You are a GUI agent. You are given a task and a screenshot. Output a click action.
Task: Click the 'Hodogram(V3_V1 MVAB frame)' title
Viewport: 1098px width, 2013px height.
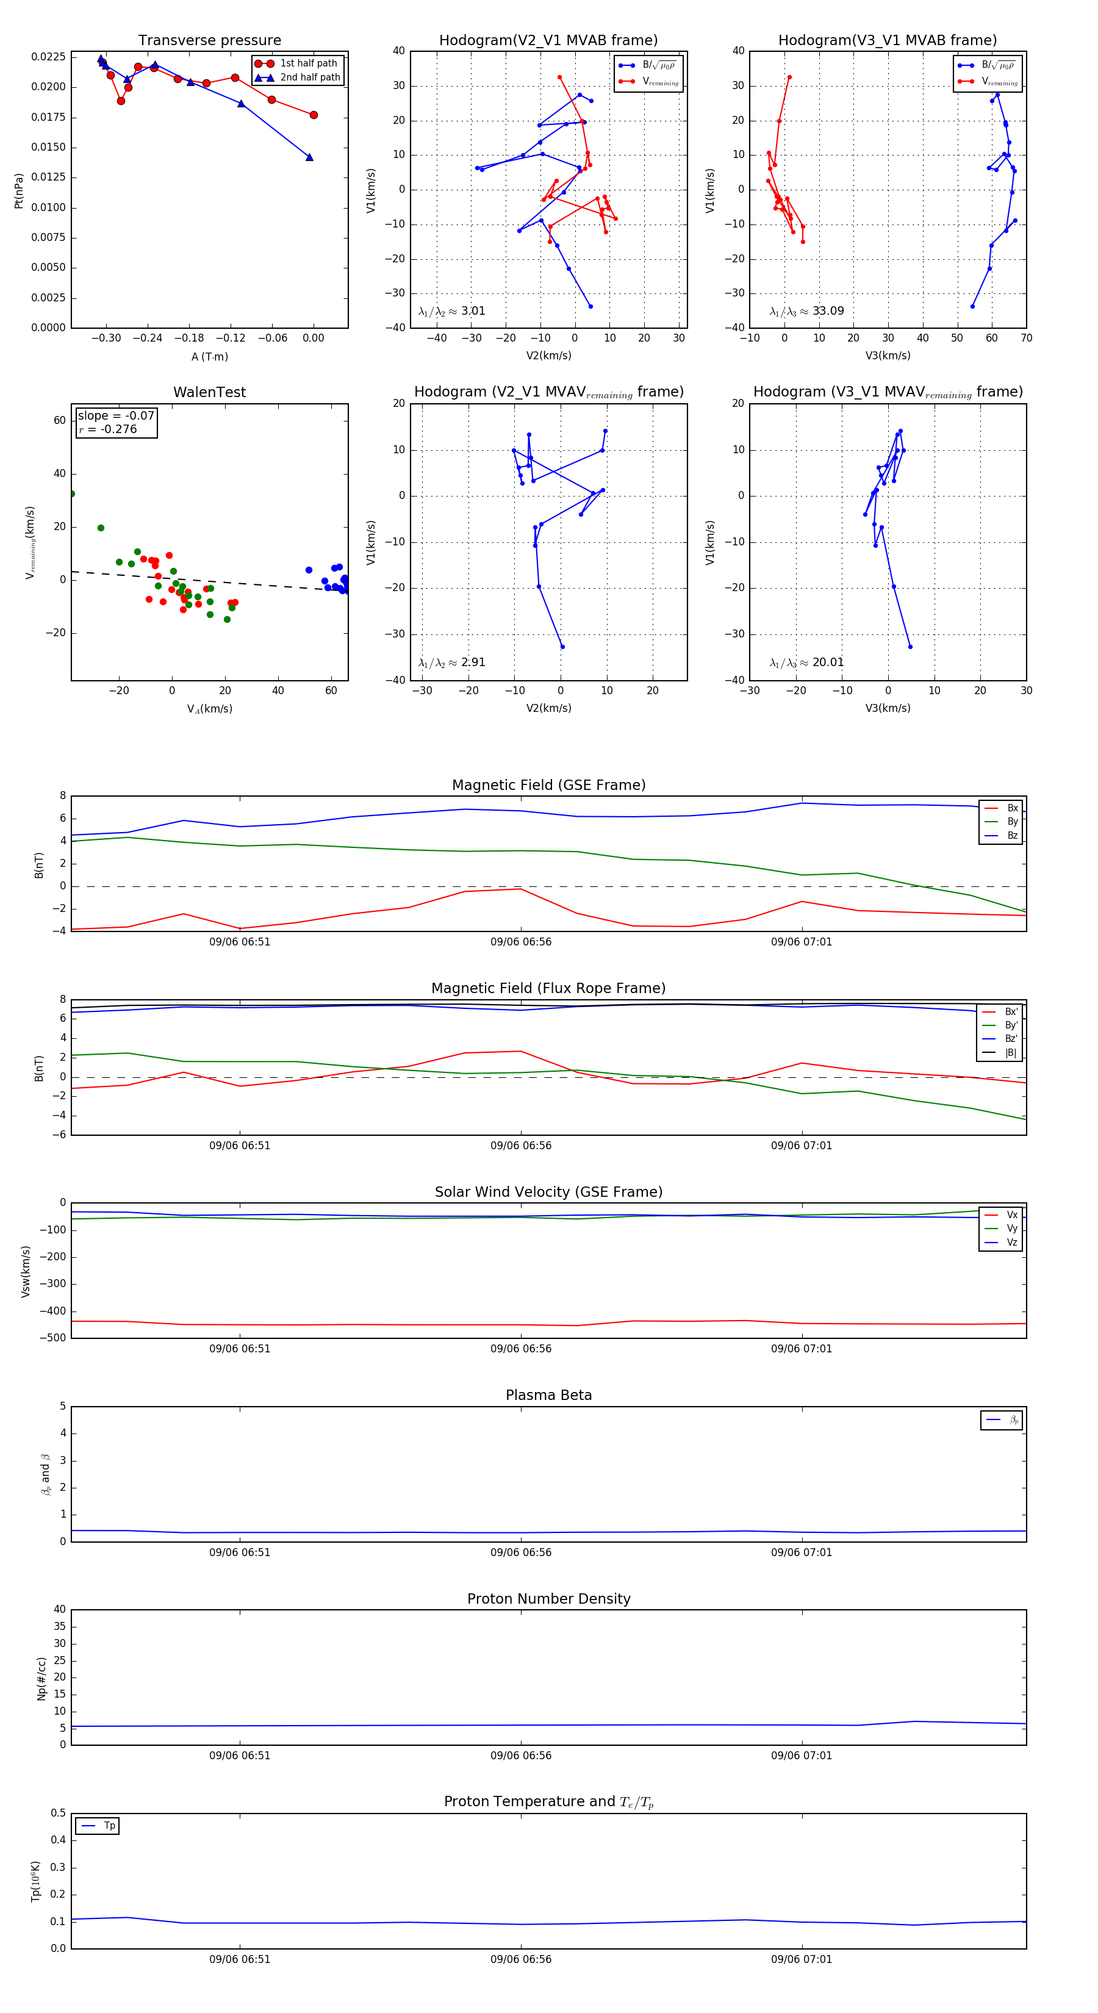888,41
